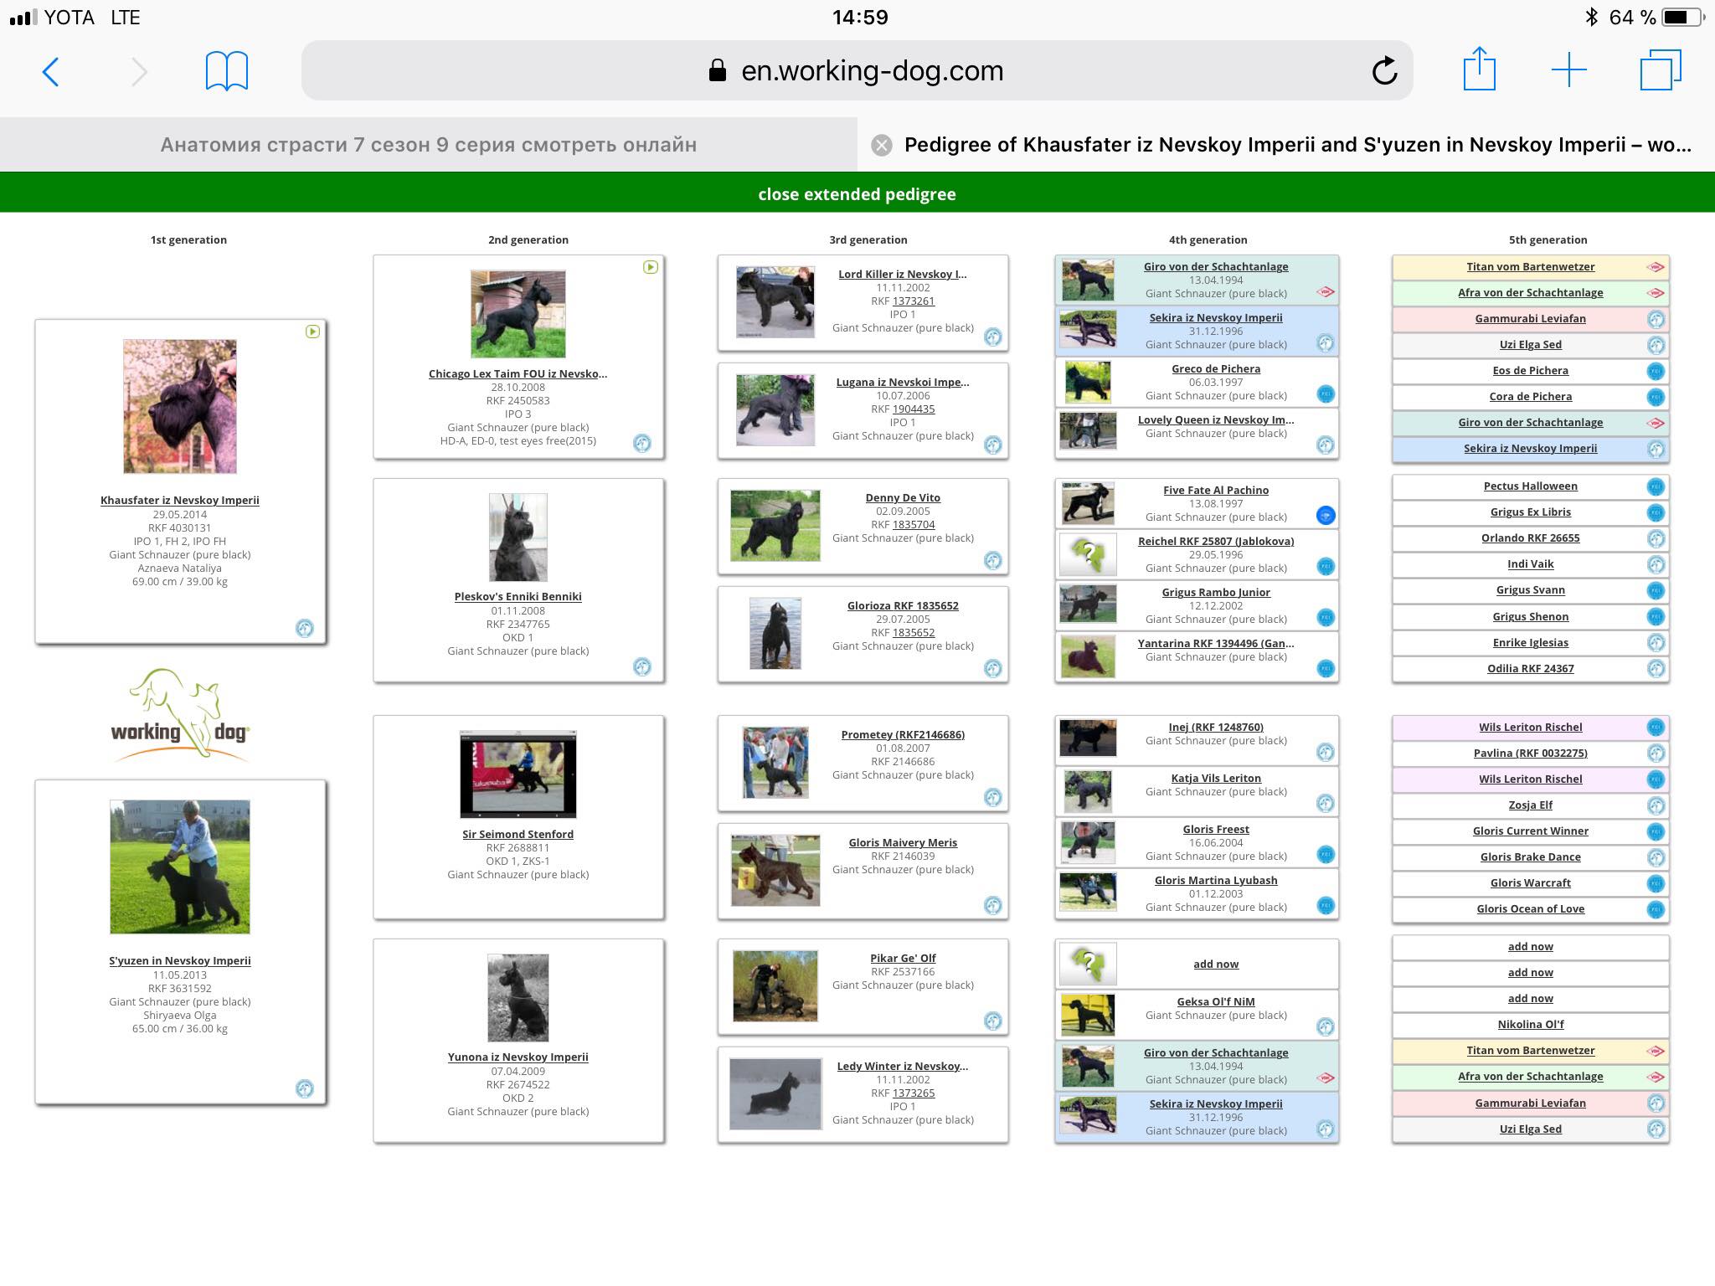Click pedigree icon on Pikar Ge' Olf card
The height and width of the screenshot is (1286, 1715).
(x=993, y=1021)
